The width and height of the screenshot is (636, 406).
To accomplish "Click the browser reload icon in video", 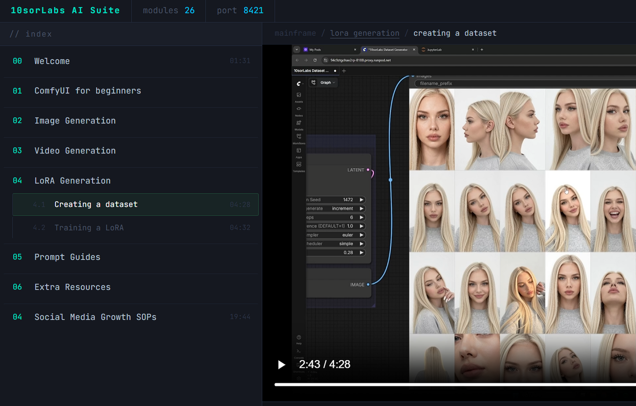I will tap(315, 60).
